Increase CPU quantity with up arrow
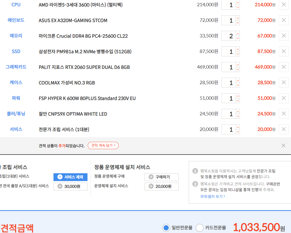This screenshot has width=291, height=233. click(x=238, y=2)
